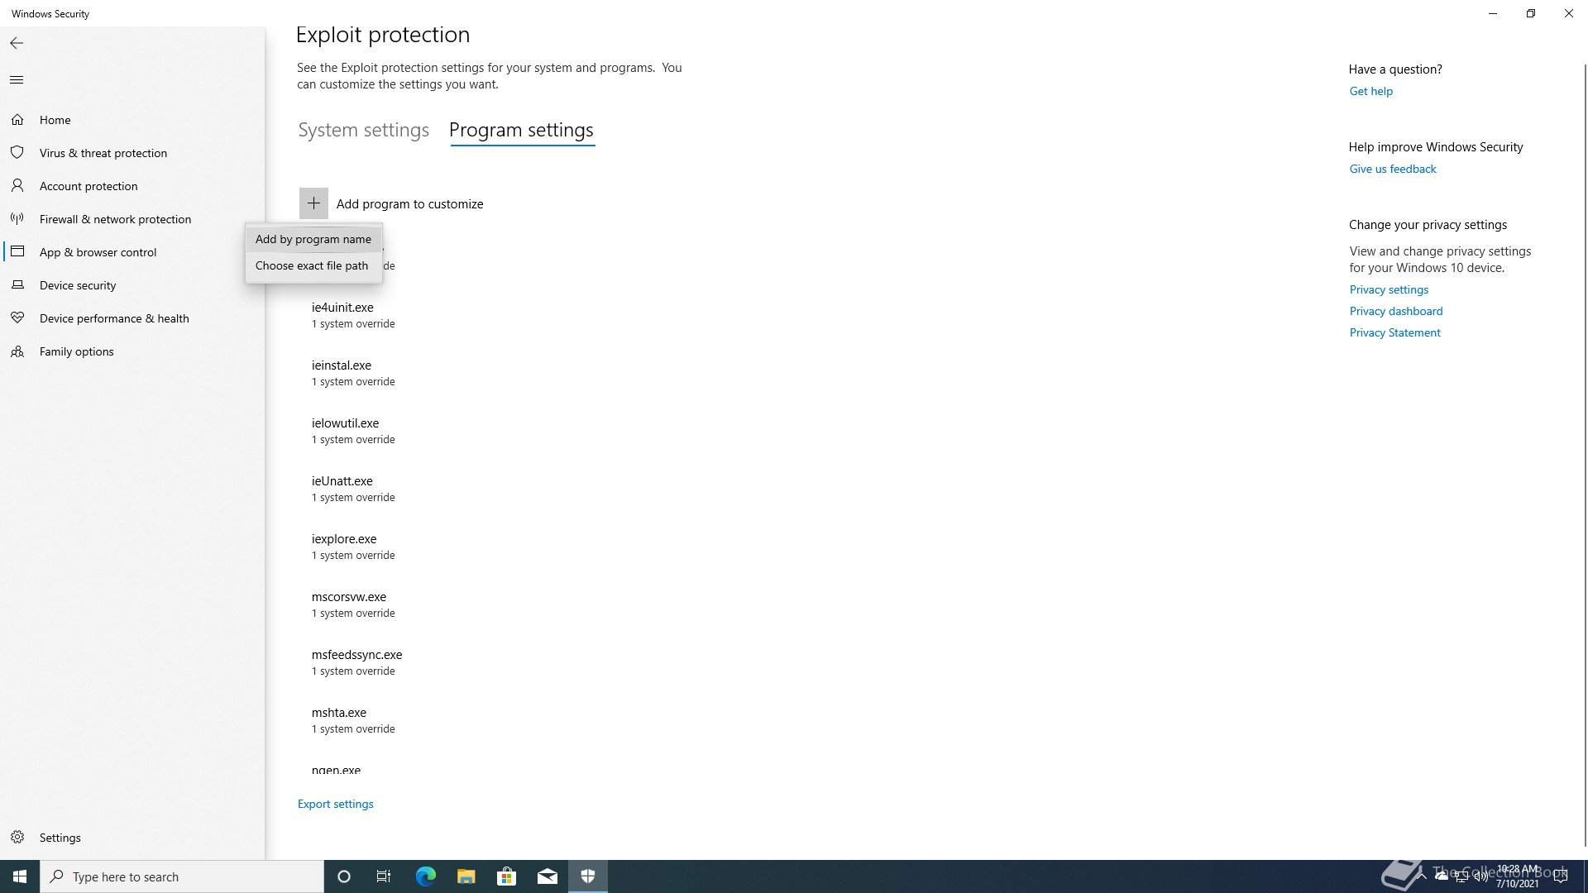Image resolution: width=1588 pixels, height=893 pixels.
Task: Click the back arrow icon
Action: coord(17,43)
